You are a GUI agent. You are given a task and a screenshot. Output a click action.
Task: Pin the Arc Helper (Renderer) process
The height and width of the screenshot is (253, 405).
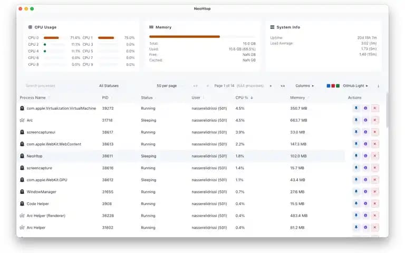point(356,215)
